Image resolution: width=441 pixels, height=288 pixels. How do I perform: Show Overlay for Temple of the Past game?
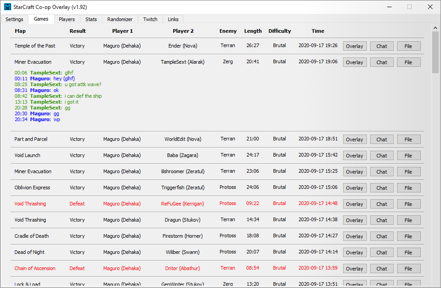pos(355,46)
